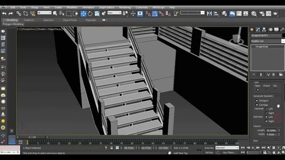Open the Create command panel tab
This screenshot has width=285, height=160.
[x=252, y=30]
